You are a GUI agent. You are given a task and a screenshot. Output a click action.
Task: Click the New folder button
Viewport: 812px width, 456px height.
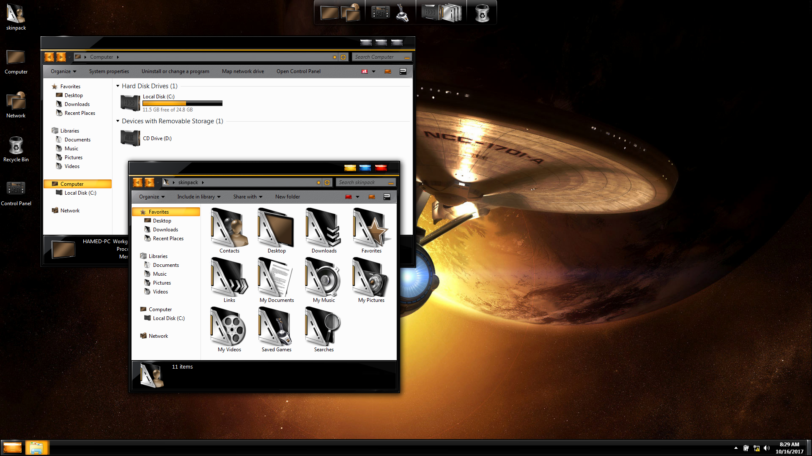(287, 197)
